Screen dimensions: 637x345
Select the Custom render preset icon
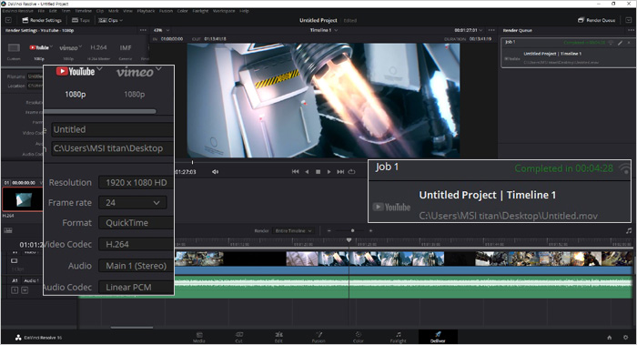[14, 48]
